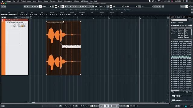
Task: Open the color selector dropdown arrow
Action: coord(98,6)
